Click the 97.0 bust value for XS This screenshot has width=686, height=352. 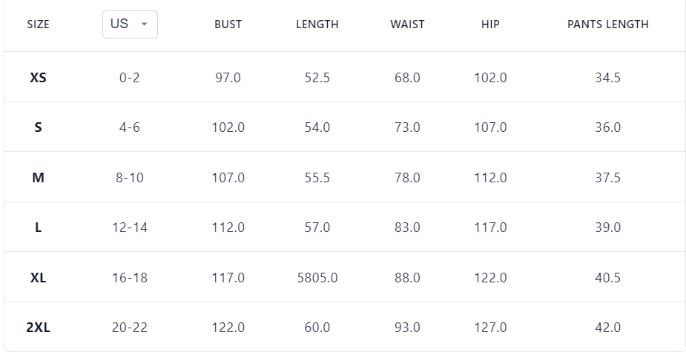[228, 77]
